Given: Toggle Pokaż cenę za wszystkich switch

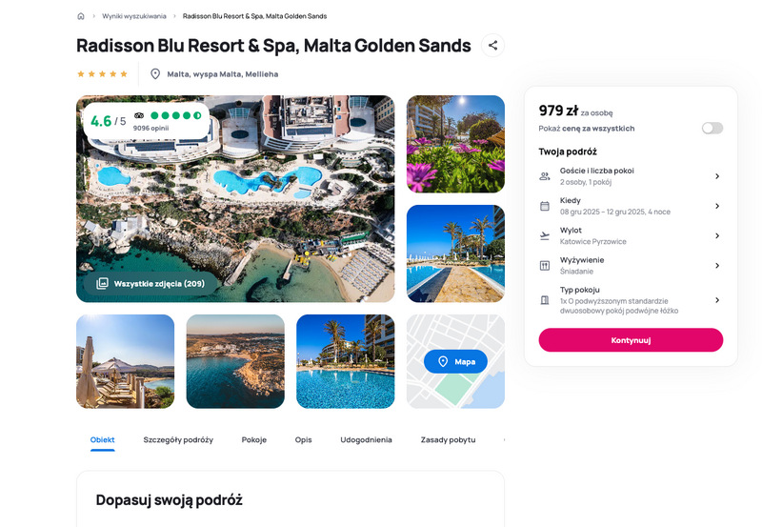Looking at the screenshot, I should pos(712,128).
